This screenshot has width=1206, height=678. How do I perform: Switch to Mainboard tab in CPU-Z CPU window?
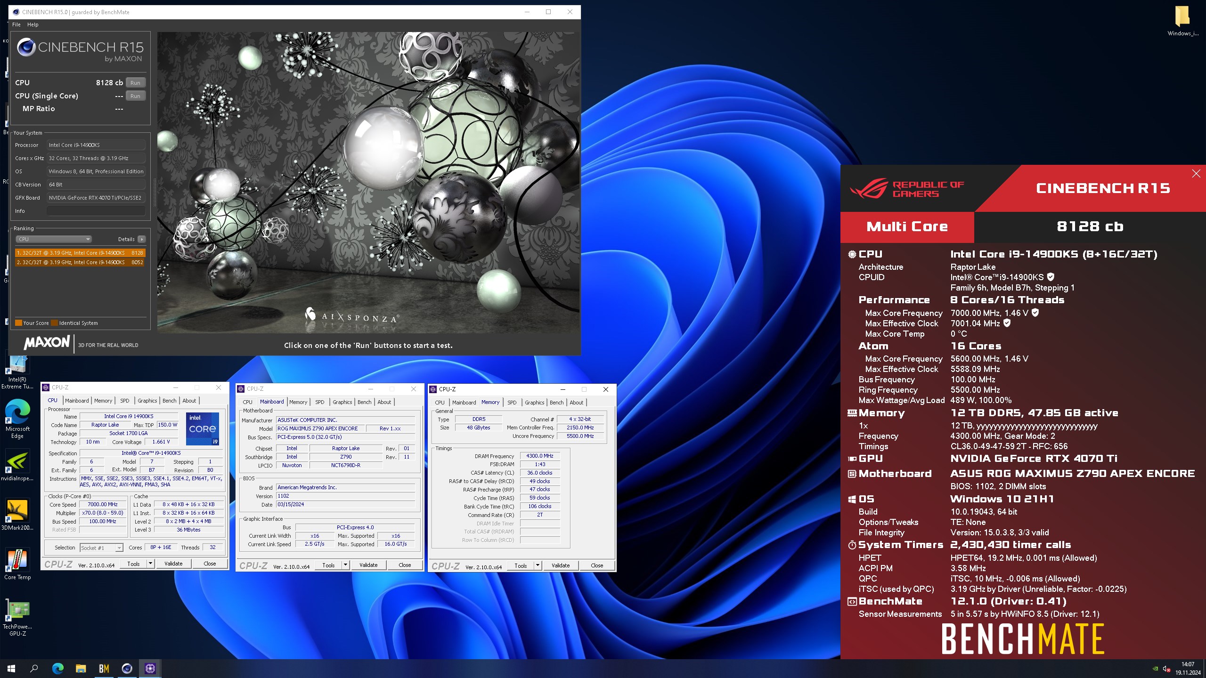coord(77,401)
